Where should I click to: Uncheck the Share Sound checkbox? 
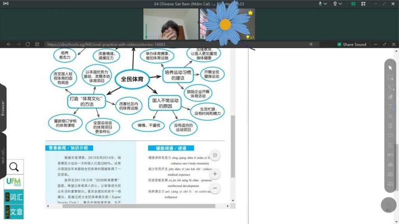339,44
